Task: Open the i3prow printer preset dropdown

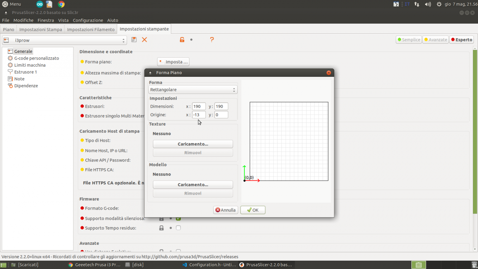Action: tap(65, 40)
